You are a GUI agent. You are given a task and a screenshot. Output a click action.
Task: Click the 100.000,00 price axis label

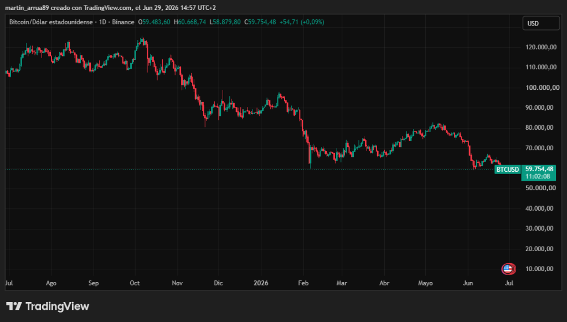542,88
